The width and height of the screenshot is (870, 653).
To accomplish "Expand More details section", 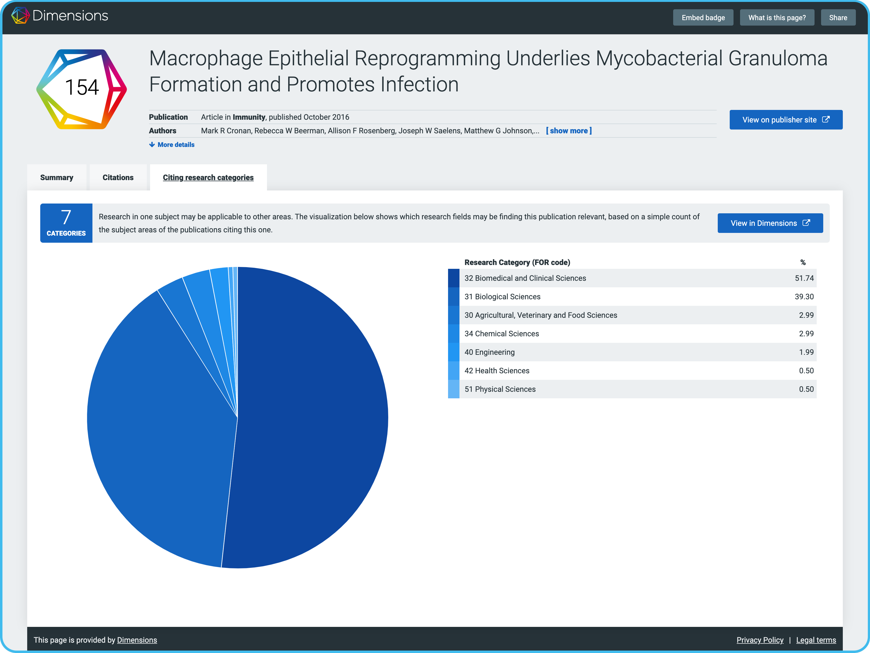I will [175, 144].
